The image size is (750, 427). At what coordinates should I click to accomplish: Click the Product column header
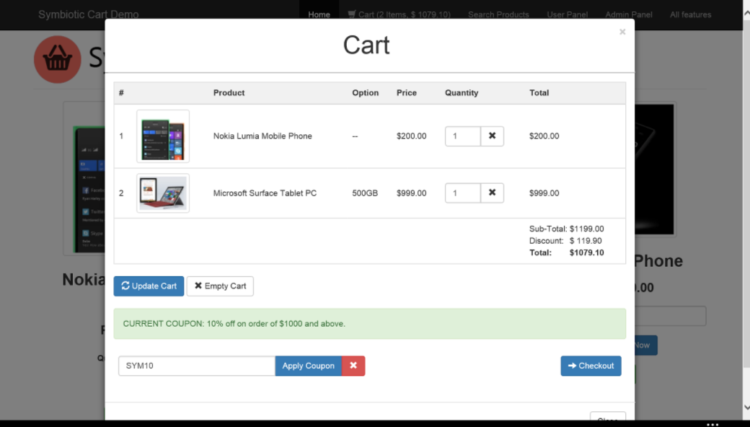229,93
